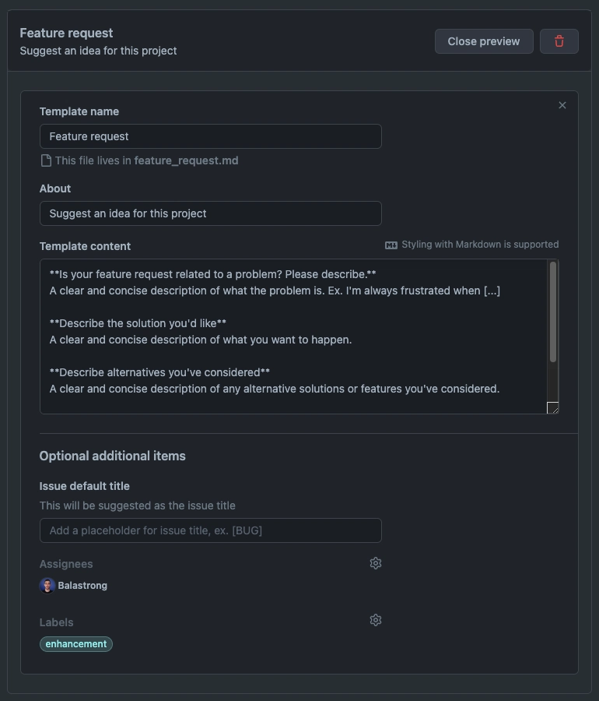Click Balastrong's avatar image

coord(47,585)
